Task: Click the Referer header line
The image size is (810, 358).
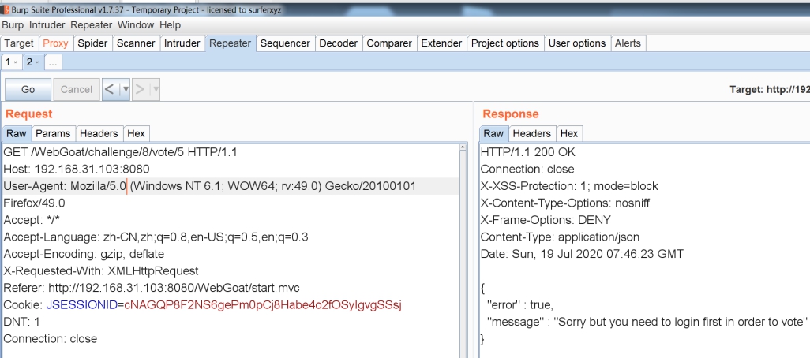Action: [x=152, y=288]
